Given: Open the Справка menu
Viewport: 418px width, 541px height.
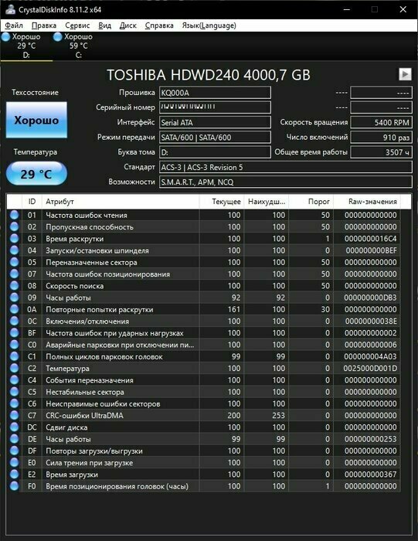Looking at the screenshot, I should tap(159, 26).
